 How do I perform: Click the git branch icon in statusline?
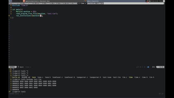coord(18,67)
